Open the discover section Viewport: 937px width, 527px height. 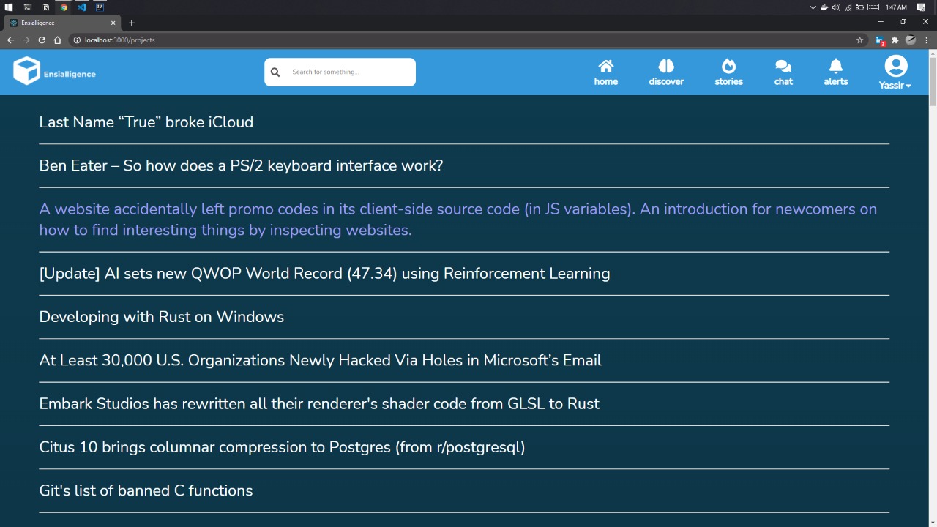pos(666,71)
